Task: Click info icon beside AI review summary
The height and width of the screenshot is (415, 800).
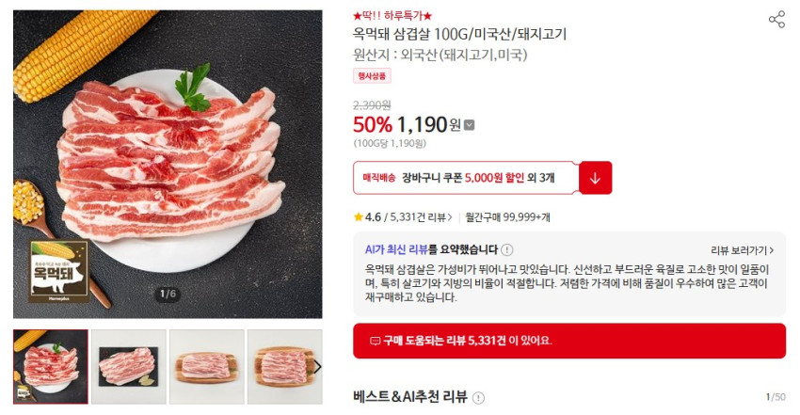Action: tap(507, 250)
